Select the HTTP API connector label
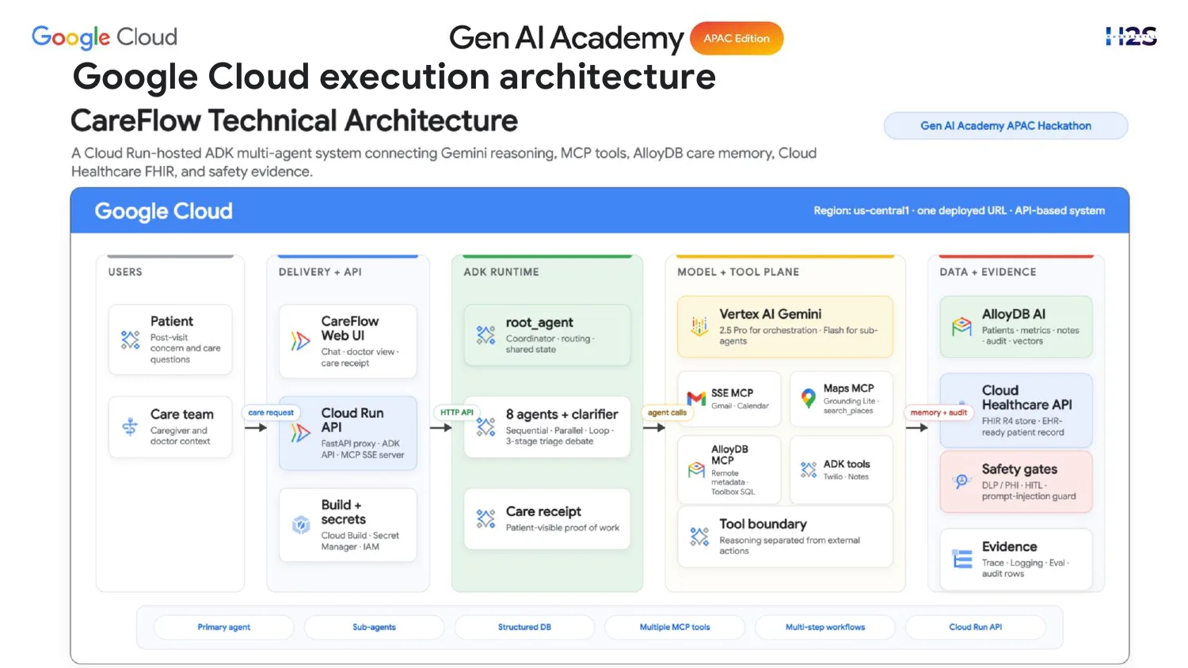1188x668 pixels. 457,412
